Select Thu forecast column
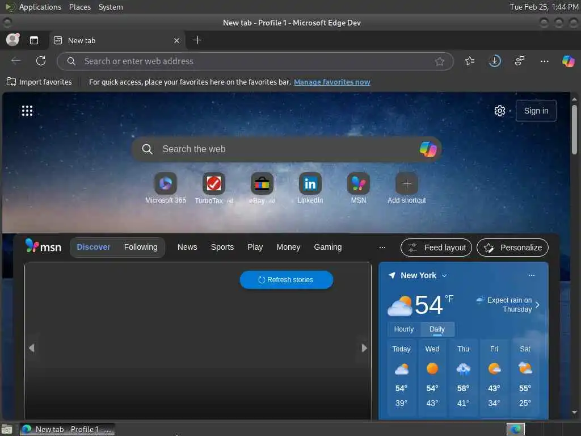The height and width of the screenshot is (436, 581). pyautogui.click(x=463, y=378)
